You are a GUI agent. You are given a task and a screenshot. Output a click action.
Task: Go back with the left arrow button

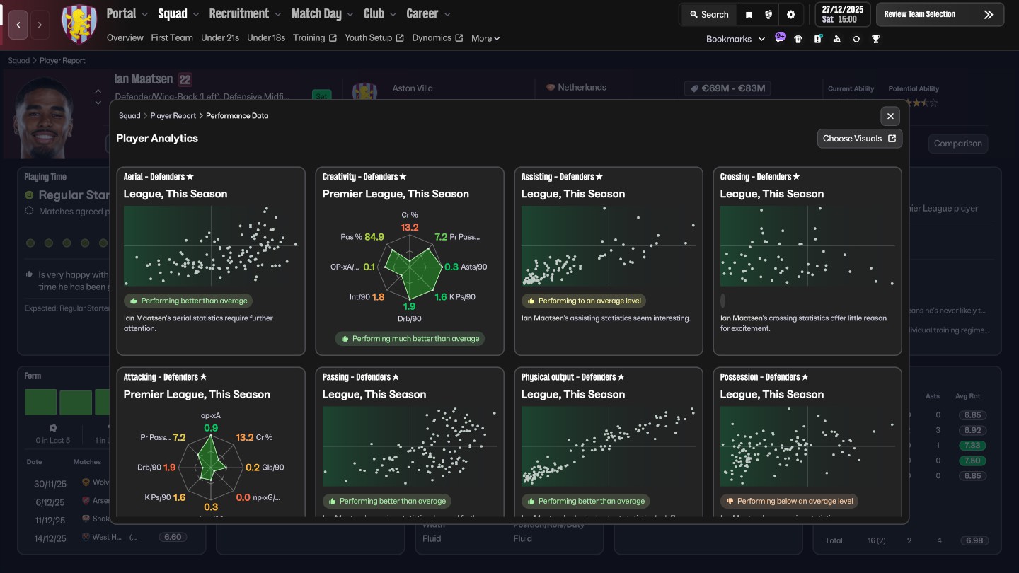[x=18, y=25]
